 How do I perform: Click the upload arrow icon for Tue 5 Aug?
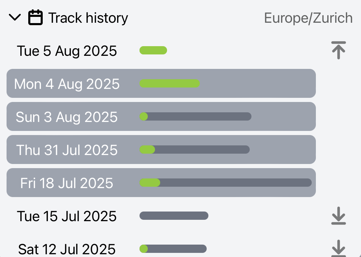(x=338, y=50)
